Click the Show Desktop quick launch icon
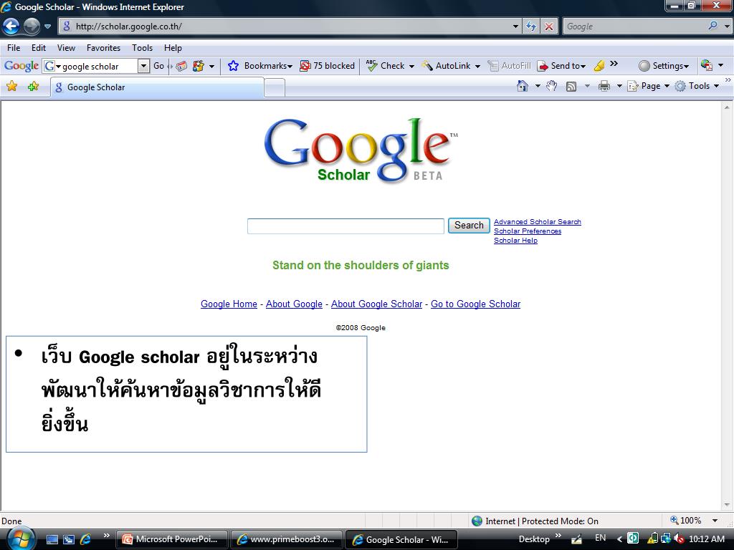This screenshot has width=734, height=550. pyautogui.click(x=52, y=539)
